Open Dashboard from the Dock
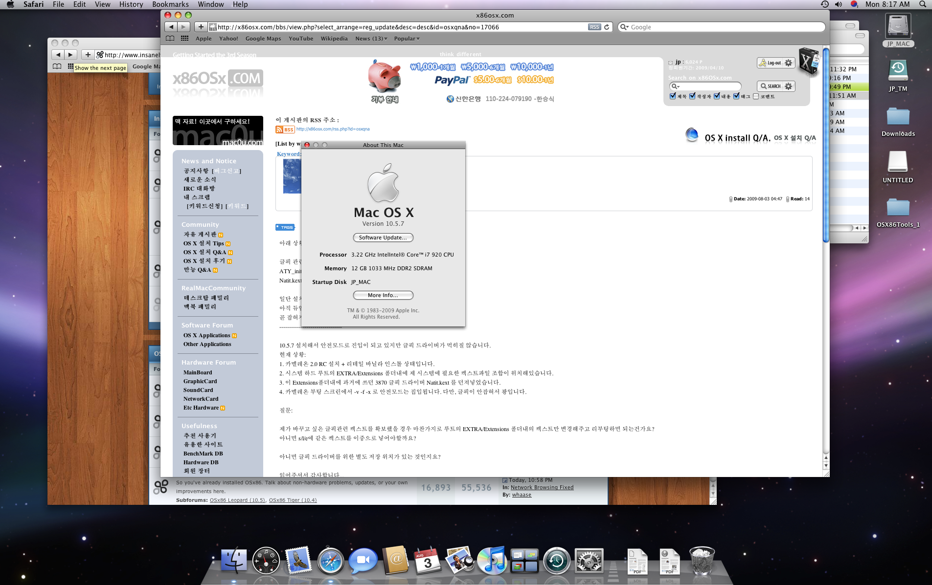 266,561
